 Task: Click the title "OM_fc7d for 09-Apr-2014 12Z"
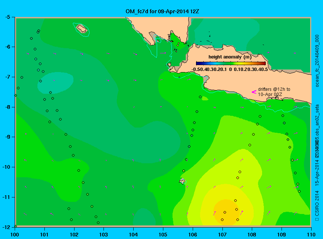click(x=162, y=11)
